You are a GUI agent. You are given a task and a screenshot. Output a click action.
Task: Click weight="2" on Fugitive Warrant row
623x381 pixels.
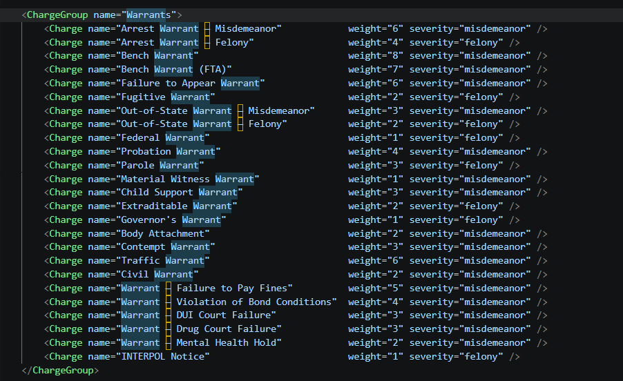coord(376,97)
